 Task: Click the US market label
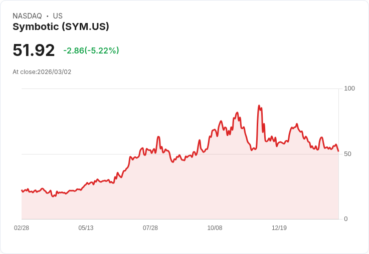pos(58,16)
